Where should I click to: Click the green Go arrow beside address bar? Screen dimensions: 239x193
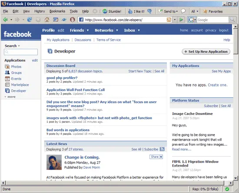(x=181, y=20)
